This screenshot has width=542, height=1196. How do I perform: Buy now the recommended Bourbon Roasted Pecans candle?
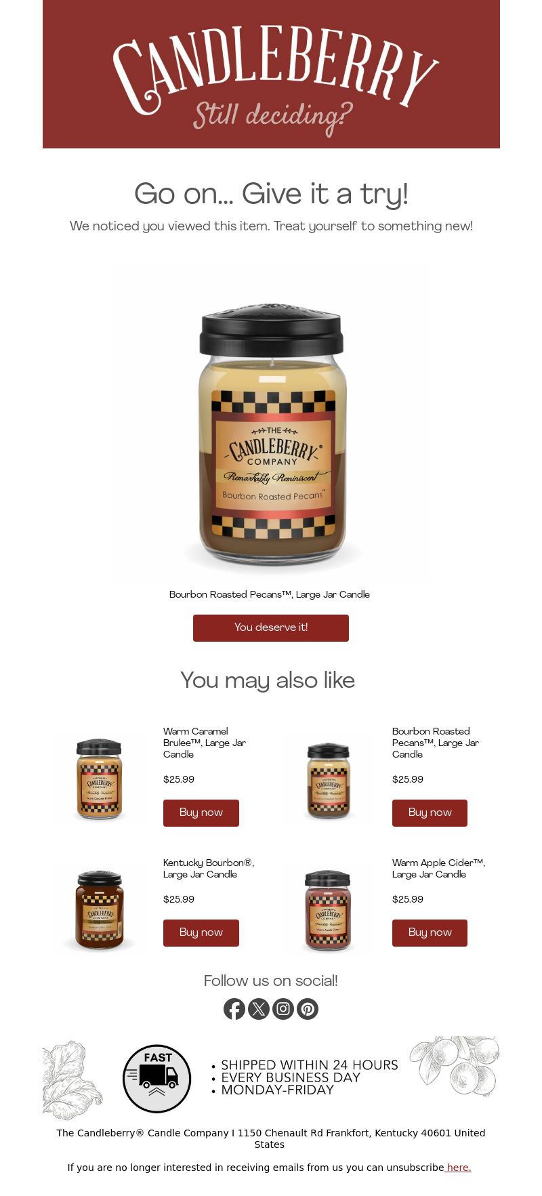tap(430, 812)
